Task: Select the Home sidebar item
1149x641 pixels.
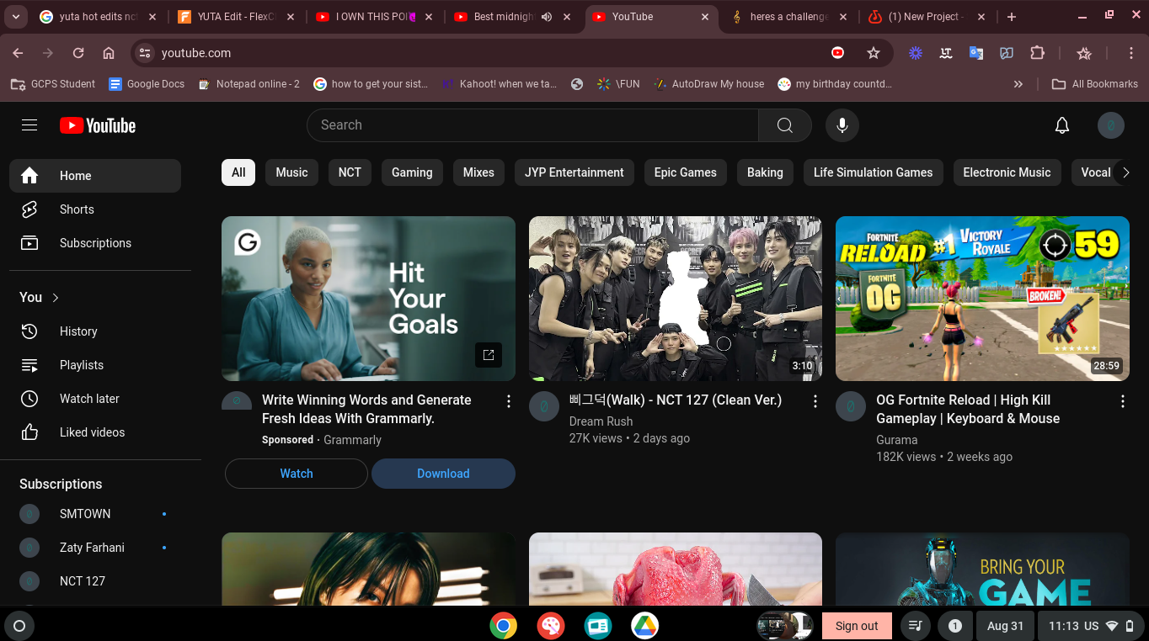Action: click(x=95, y=176)
